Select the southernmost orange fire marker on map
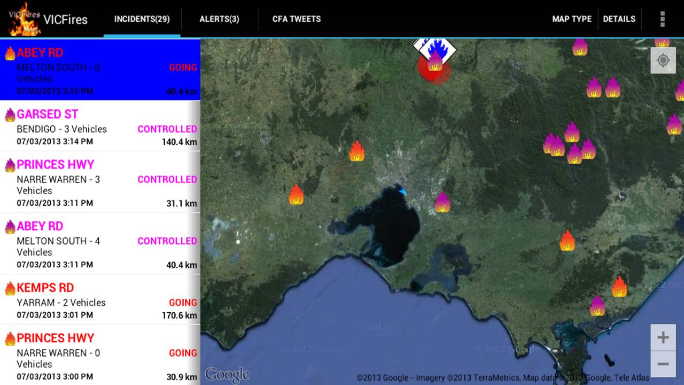 (x=619, y=286)
